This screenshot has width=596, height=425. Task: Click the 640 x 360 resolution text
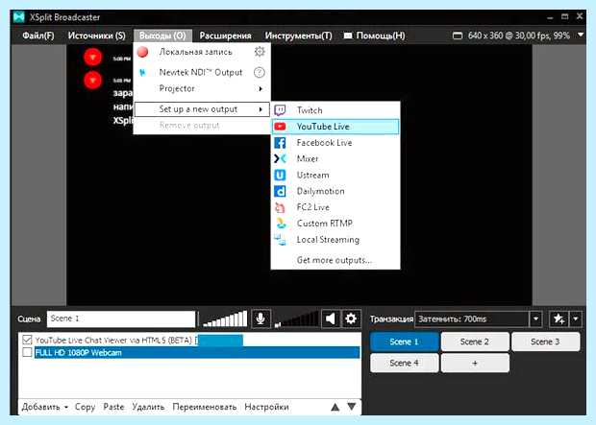pyautogui.click(x=485, y=35)
